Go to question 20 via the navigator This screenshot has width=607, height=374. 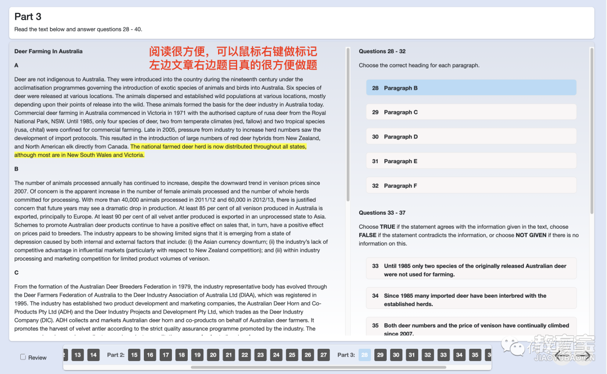pyautogui.click(x=214, y=355)
